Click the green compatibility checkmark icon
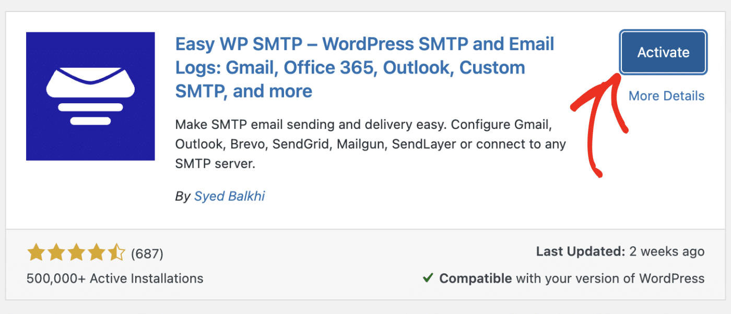This screenshot has width=731, height=314. click(429, 278)
